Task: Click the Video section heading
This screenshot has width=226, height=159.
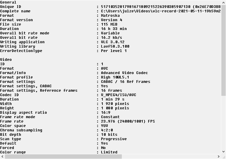Action: click(x=6, y=60)
